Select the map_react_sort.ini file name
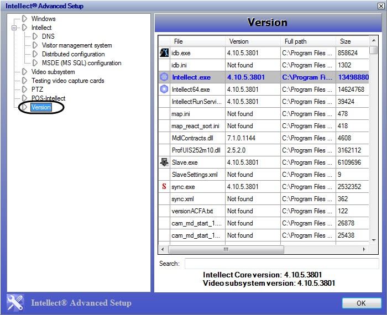The image size is (387, 315). coord(195,126)
